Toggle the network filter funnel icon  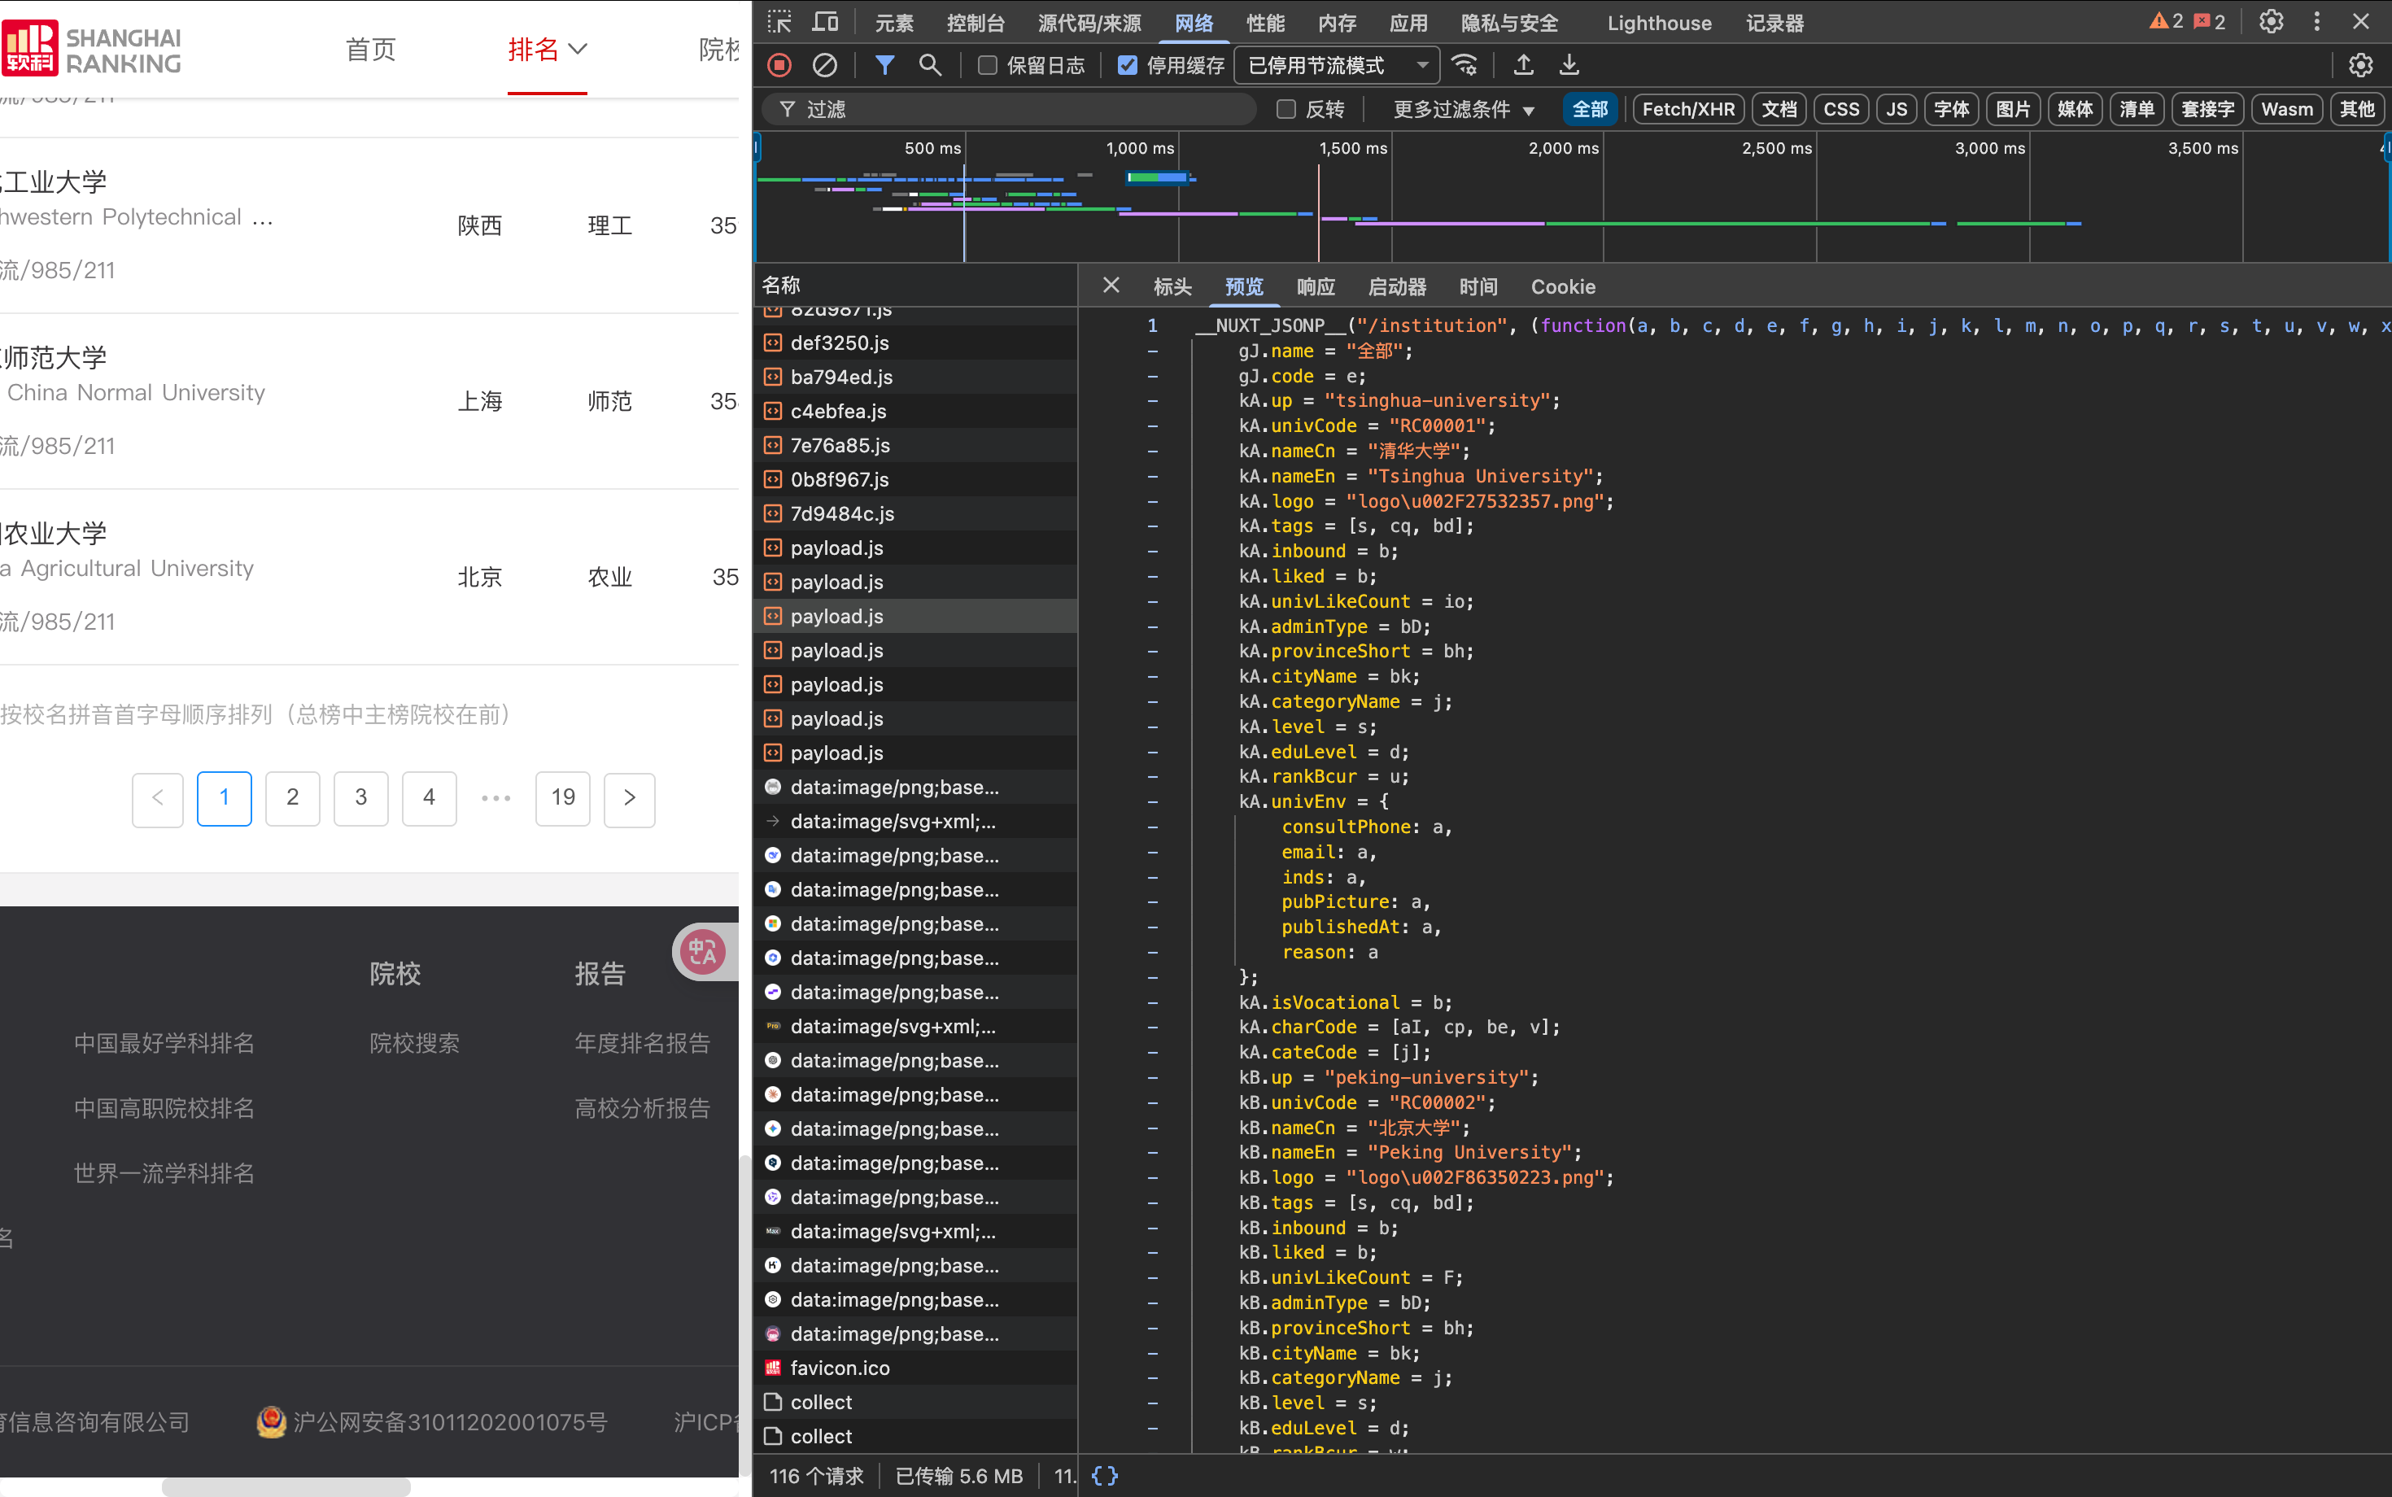tap(884, 65)
